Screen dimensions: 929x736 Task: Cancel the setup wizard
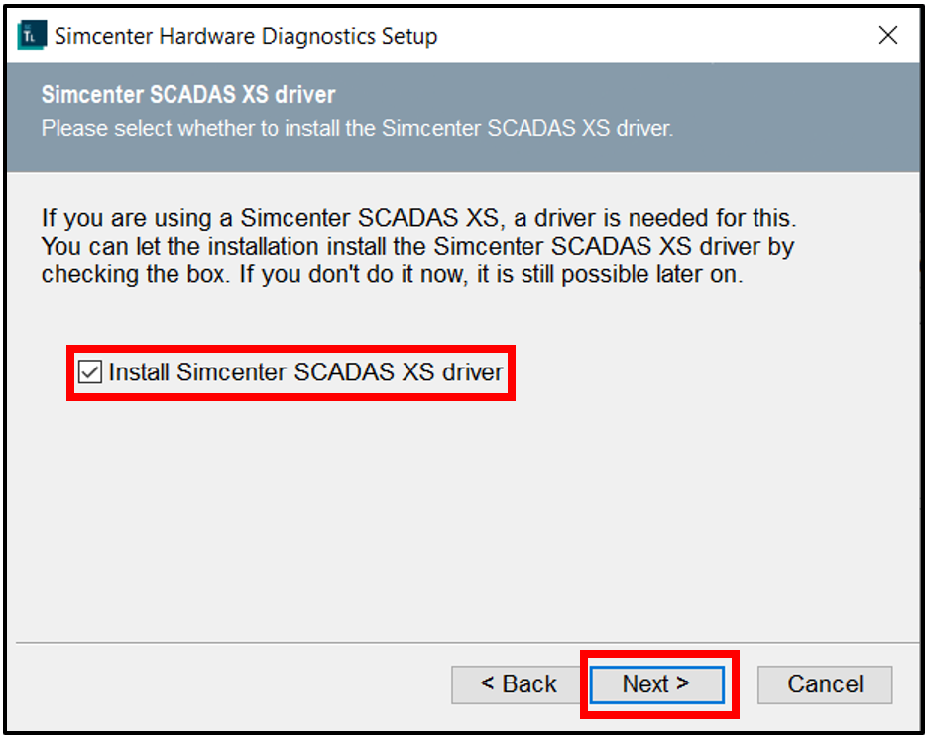click(824, 684)
